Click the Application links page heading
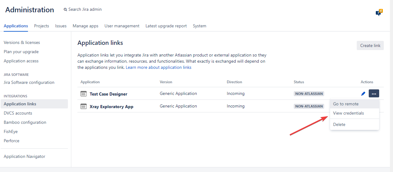This screenshot has height=172, width=393. pos(100,43)
